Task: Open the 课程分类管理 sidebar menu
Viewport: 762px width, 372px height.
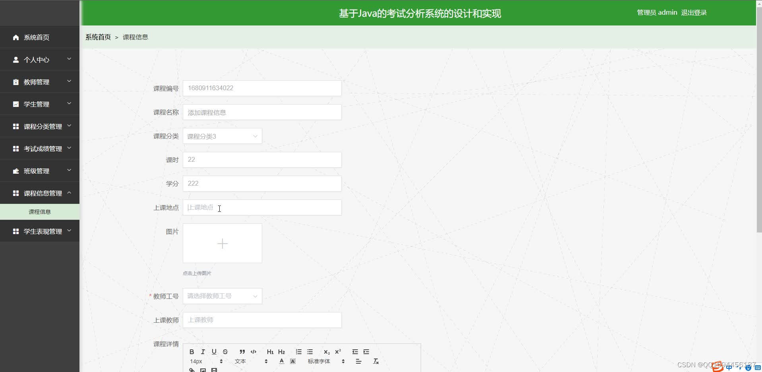Action: click(x=40, y=126)
